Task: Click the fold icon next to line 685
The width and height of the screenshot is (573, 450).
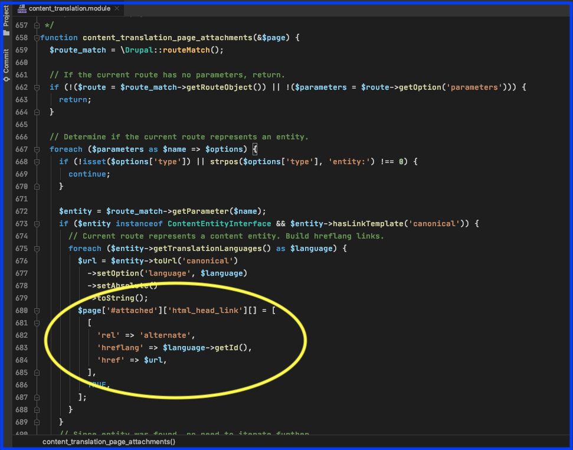Action: tap(37, 372)
